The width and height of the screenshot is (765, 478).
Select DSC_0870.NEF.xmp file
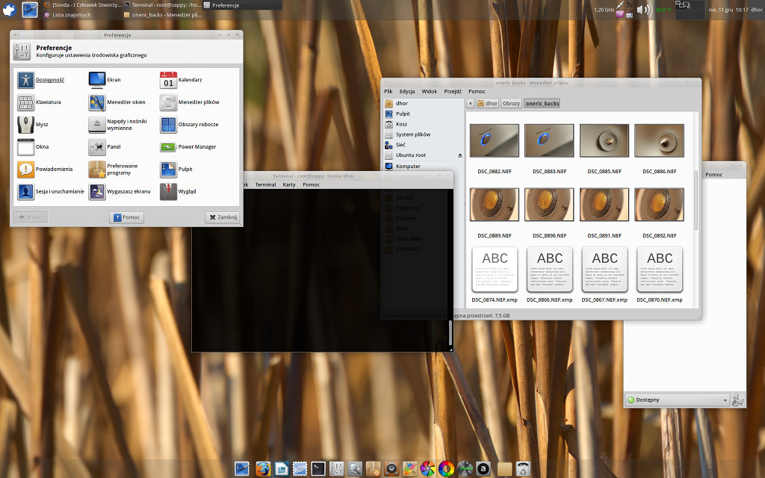click(x=659, y=275)
